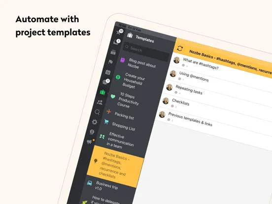This screenshot has width=272, height=204.
Task: Open the Settings gear icon in sidebar
Action: (95, 122)
